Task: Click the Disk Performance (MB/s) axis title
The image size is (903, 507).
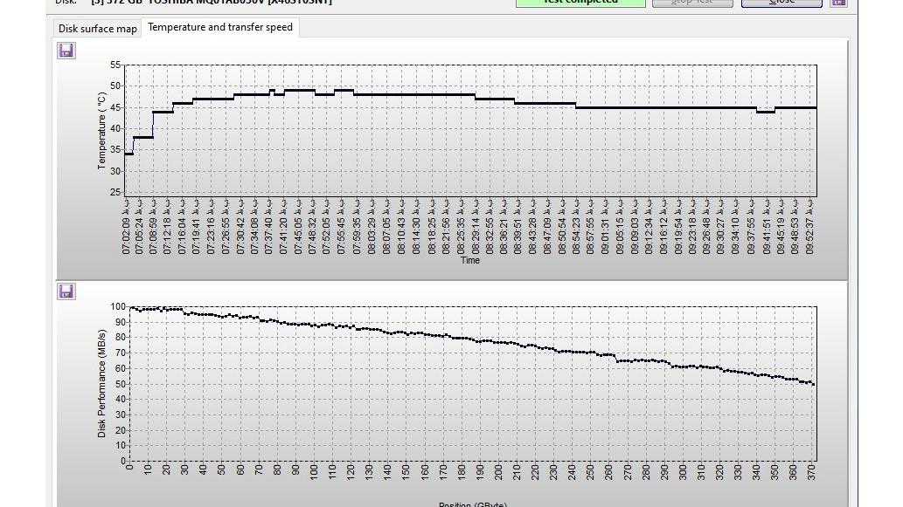Action: (101, 384)
